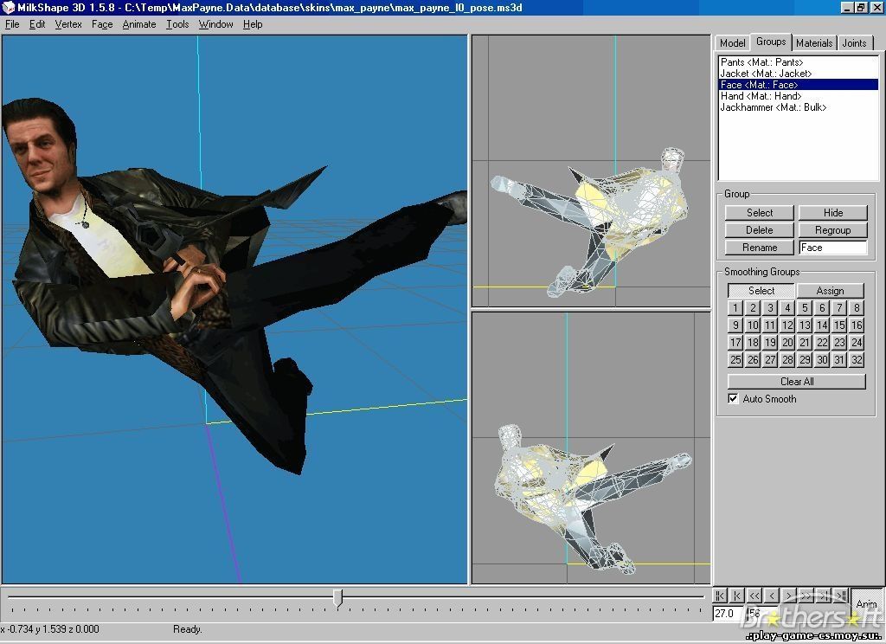Toggle Select under Smoothing Groups

click(x=761, y=291)
